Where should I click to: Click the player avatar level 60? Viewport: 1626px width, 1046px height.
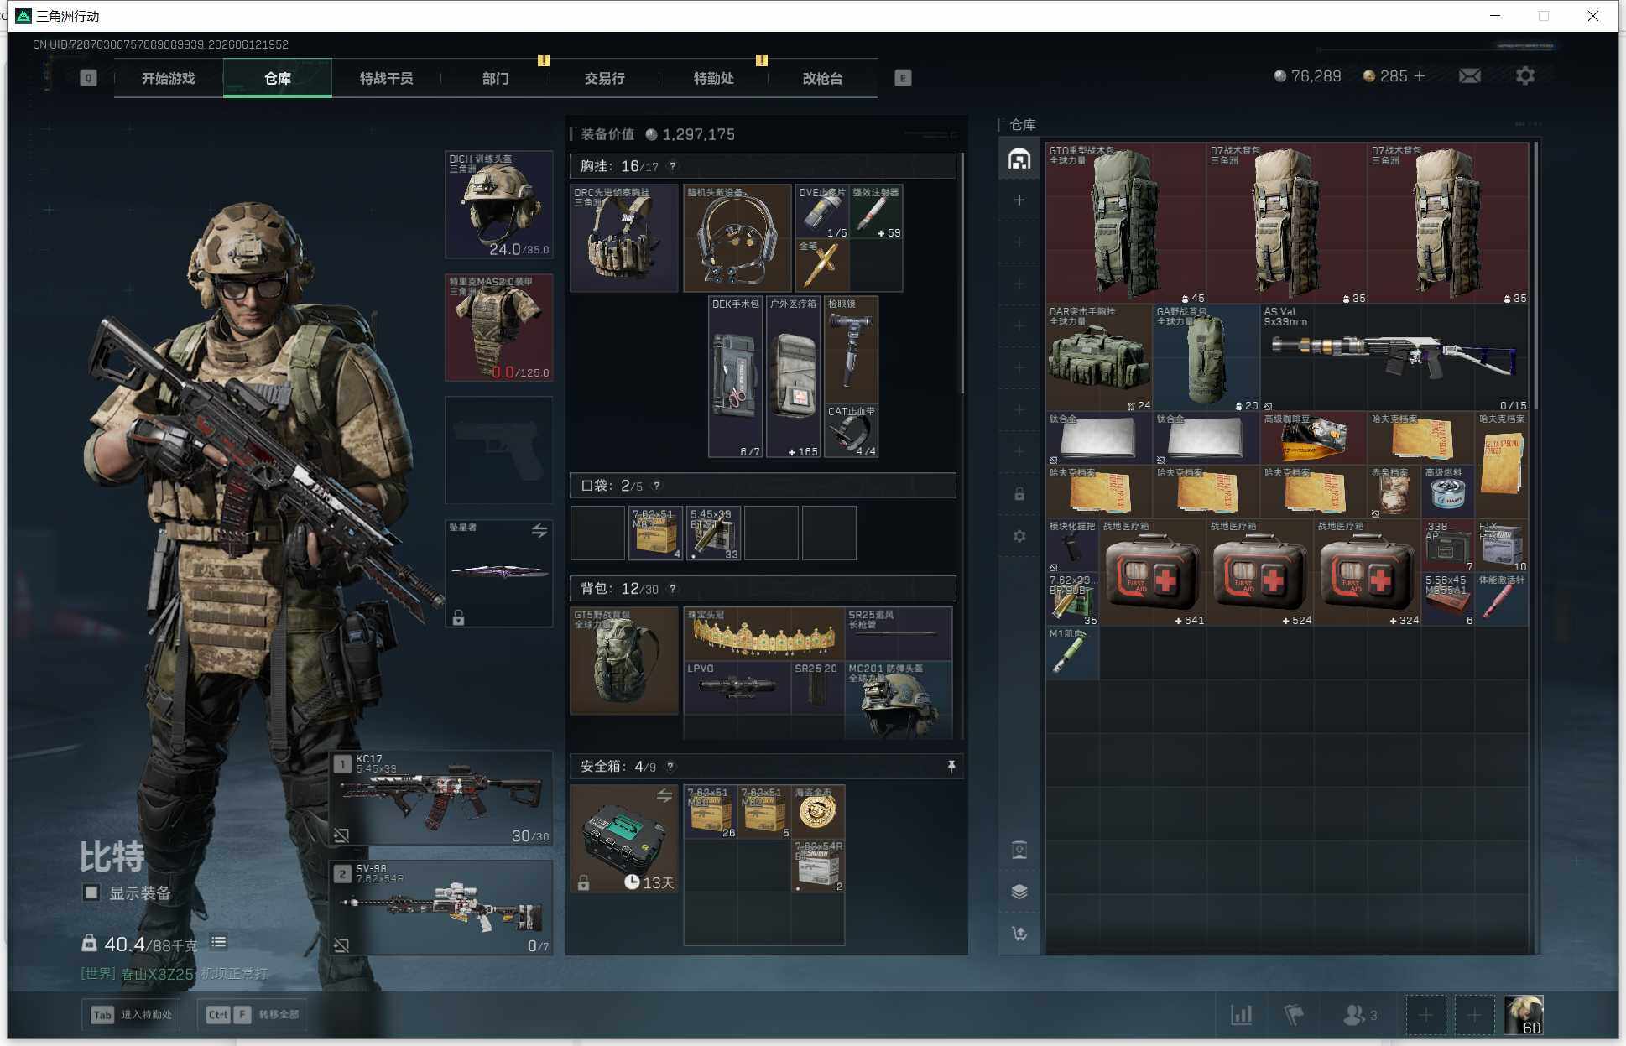pyautogui.click(x=1524, y=1015)
